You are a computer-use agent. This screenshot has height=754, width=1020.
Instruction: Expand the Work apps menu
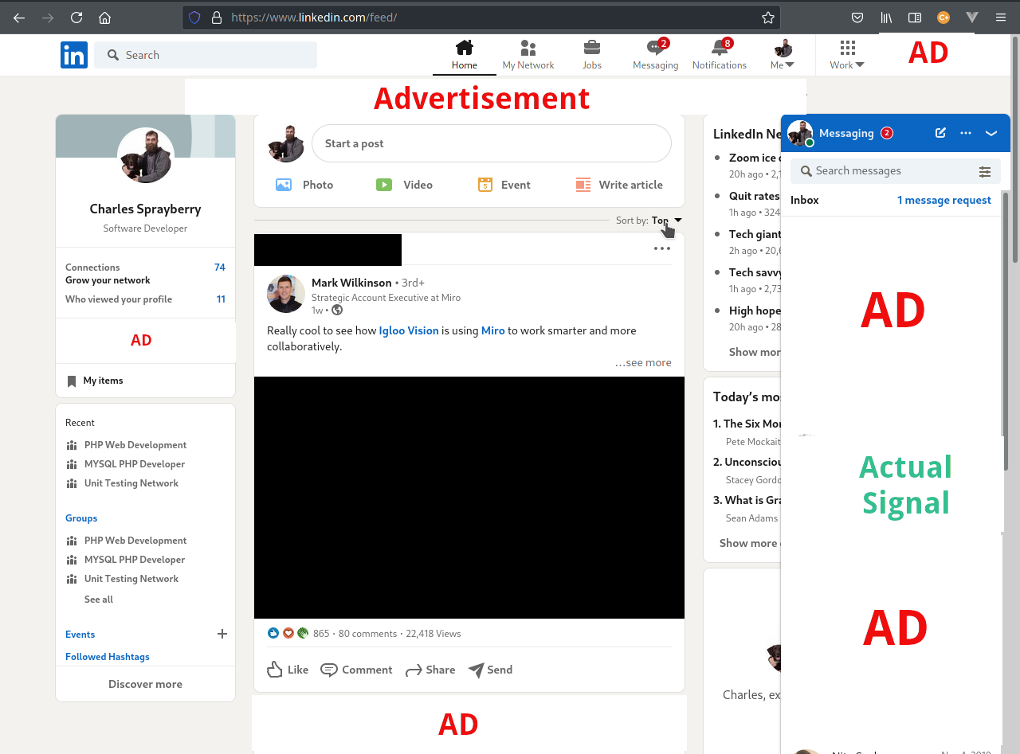point(847,55)
